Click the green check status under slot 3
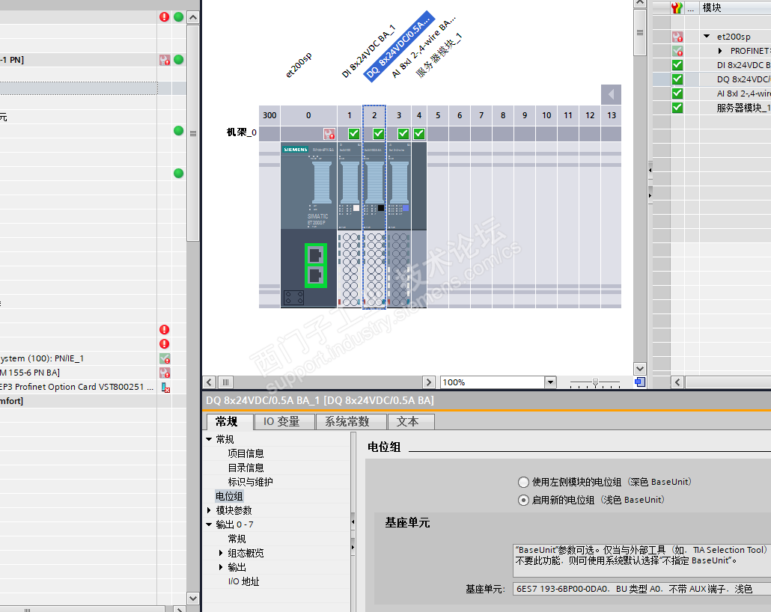This screenshot has width=771, height=612. pyautogui.click(x=403, y=134)
